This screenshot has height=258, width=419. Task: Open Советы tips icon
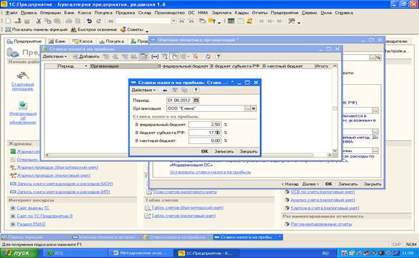(x=123, y=30)
